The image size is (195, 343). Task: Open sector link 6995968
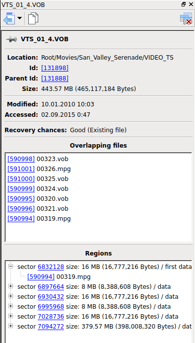[51, 307]
